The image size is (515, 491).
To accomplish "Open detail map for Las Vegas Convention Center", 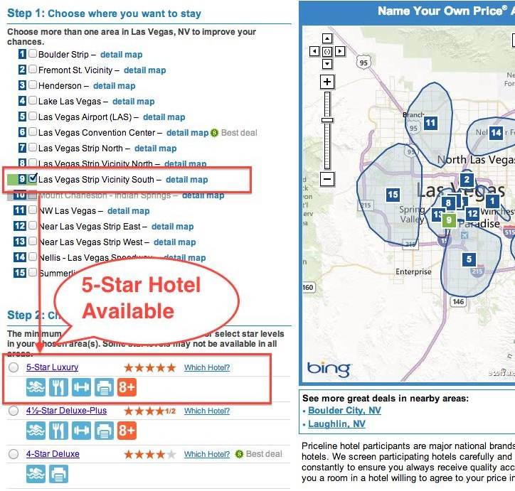I will click(188, 133).
